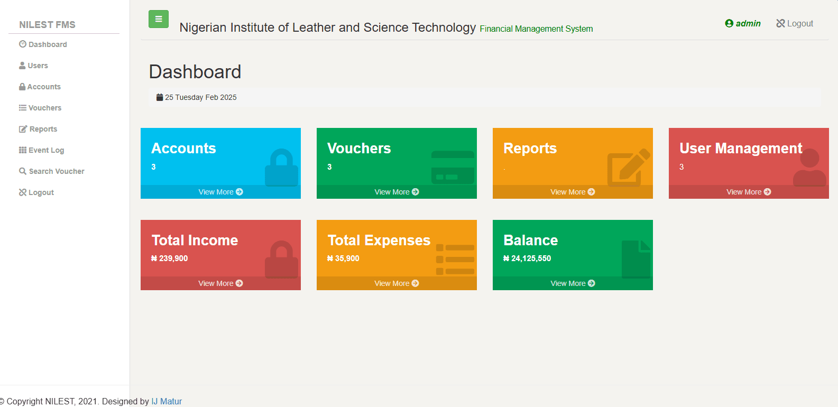Click the Reports card heading

point(530,149)
